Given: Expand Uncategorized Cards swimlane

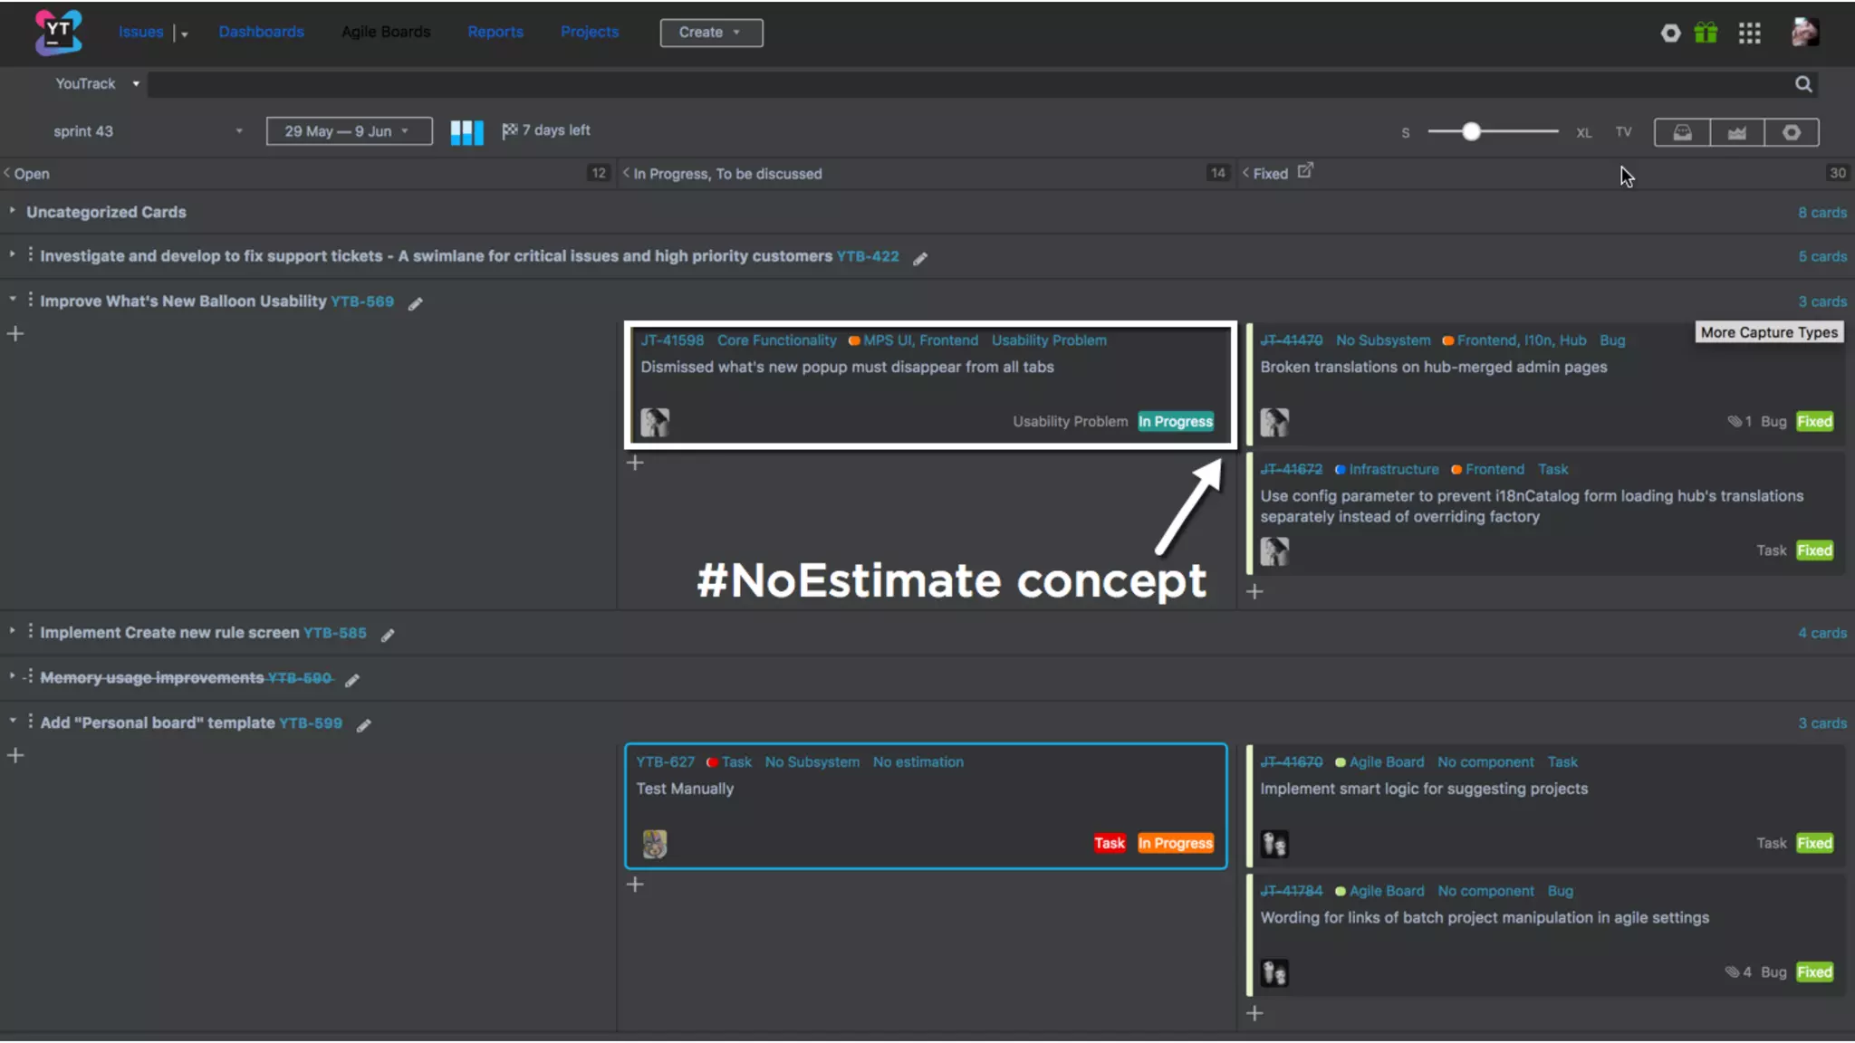Looking at the screenshot, I should point(13,211).
